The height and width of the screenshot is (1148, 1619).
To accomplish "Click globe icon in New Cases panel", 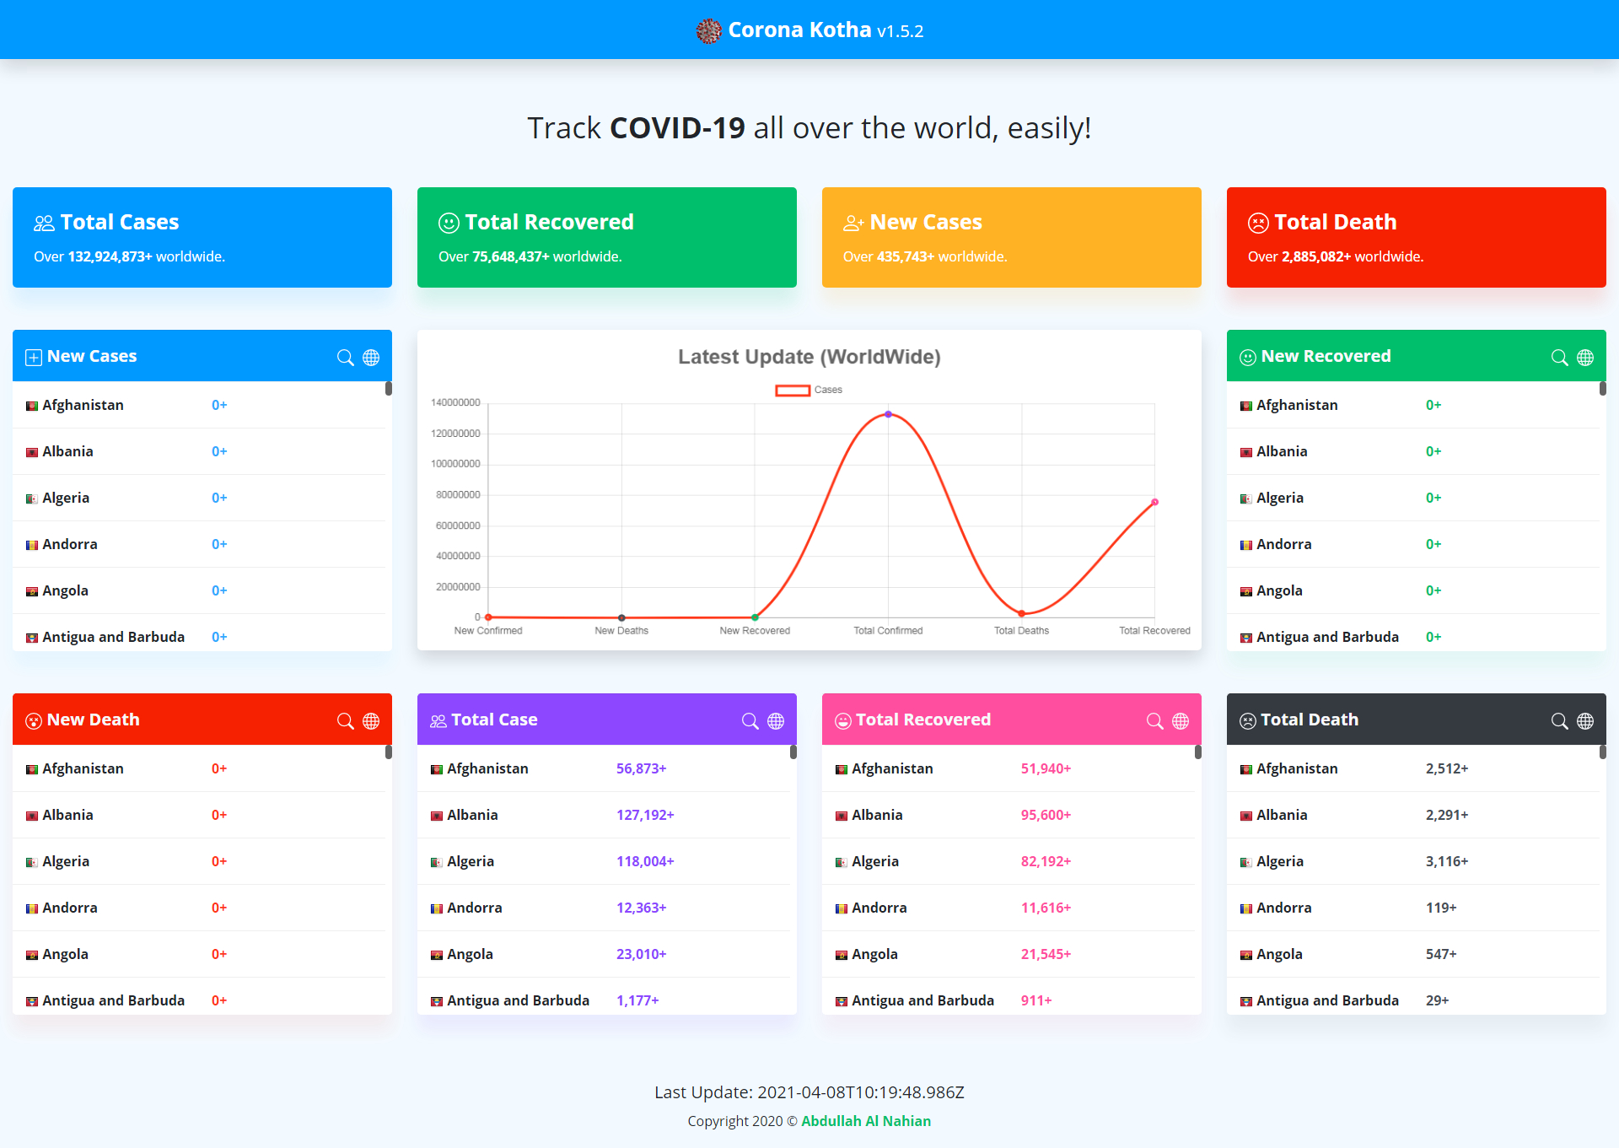I will pos(371,357).
